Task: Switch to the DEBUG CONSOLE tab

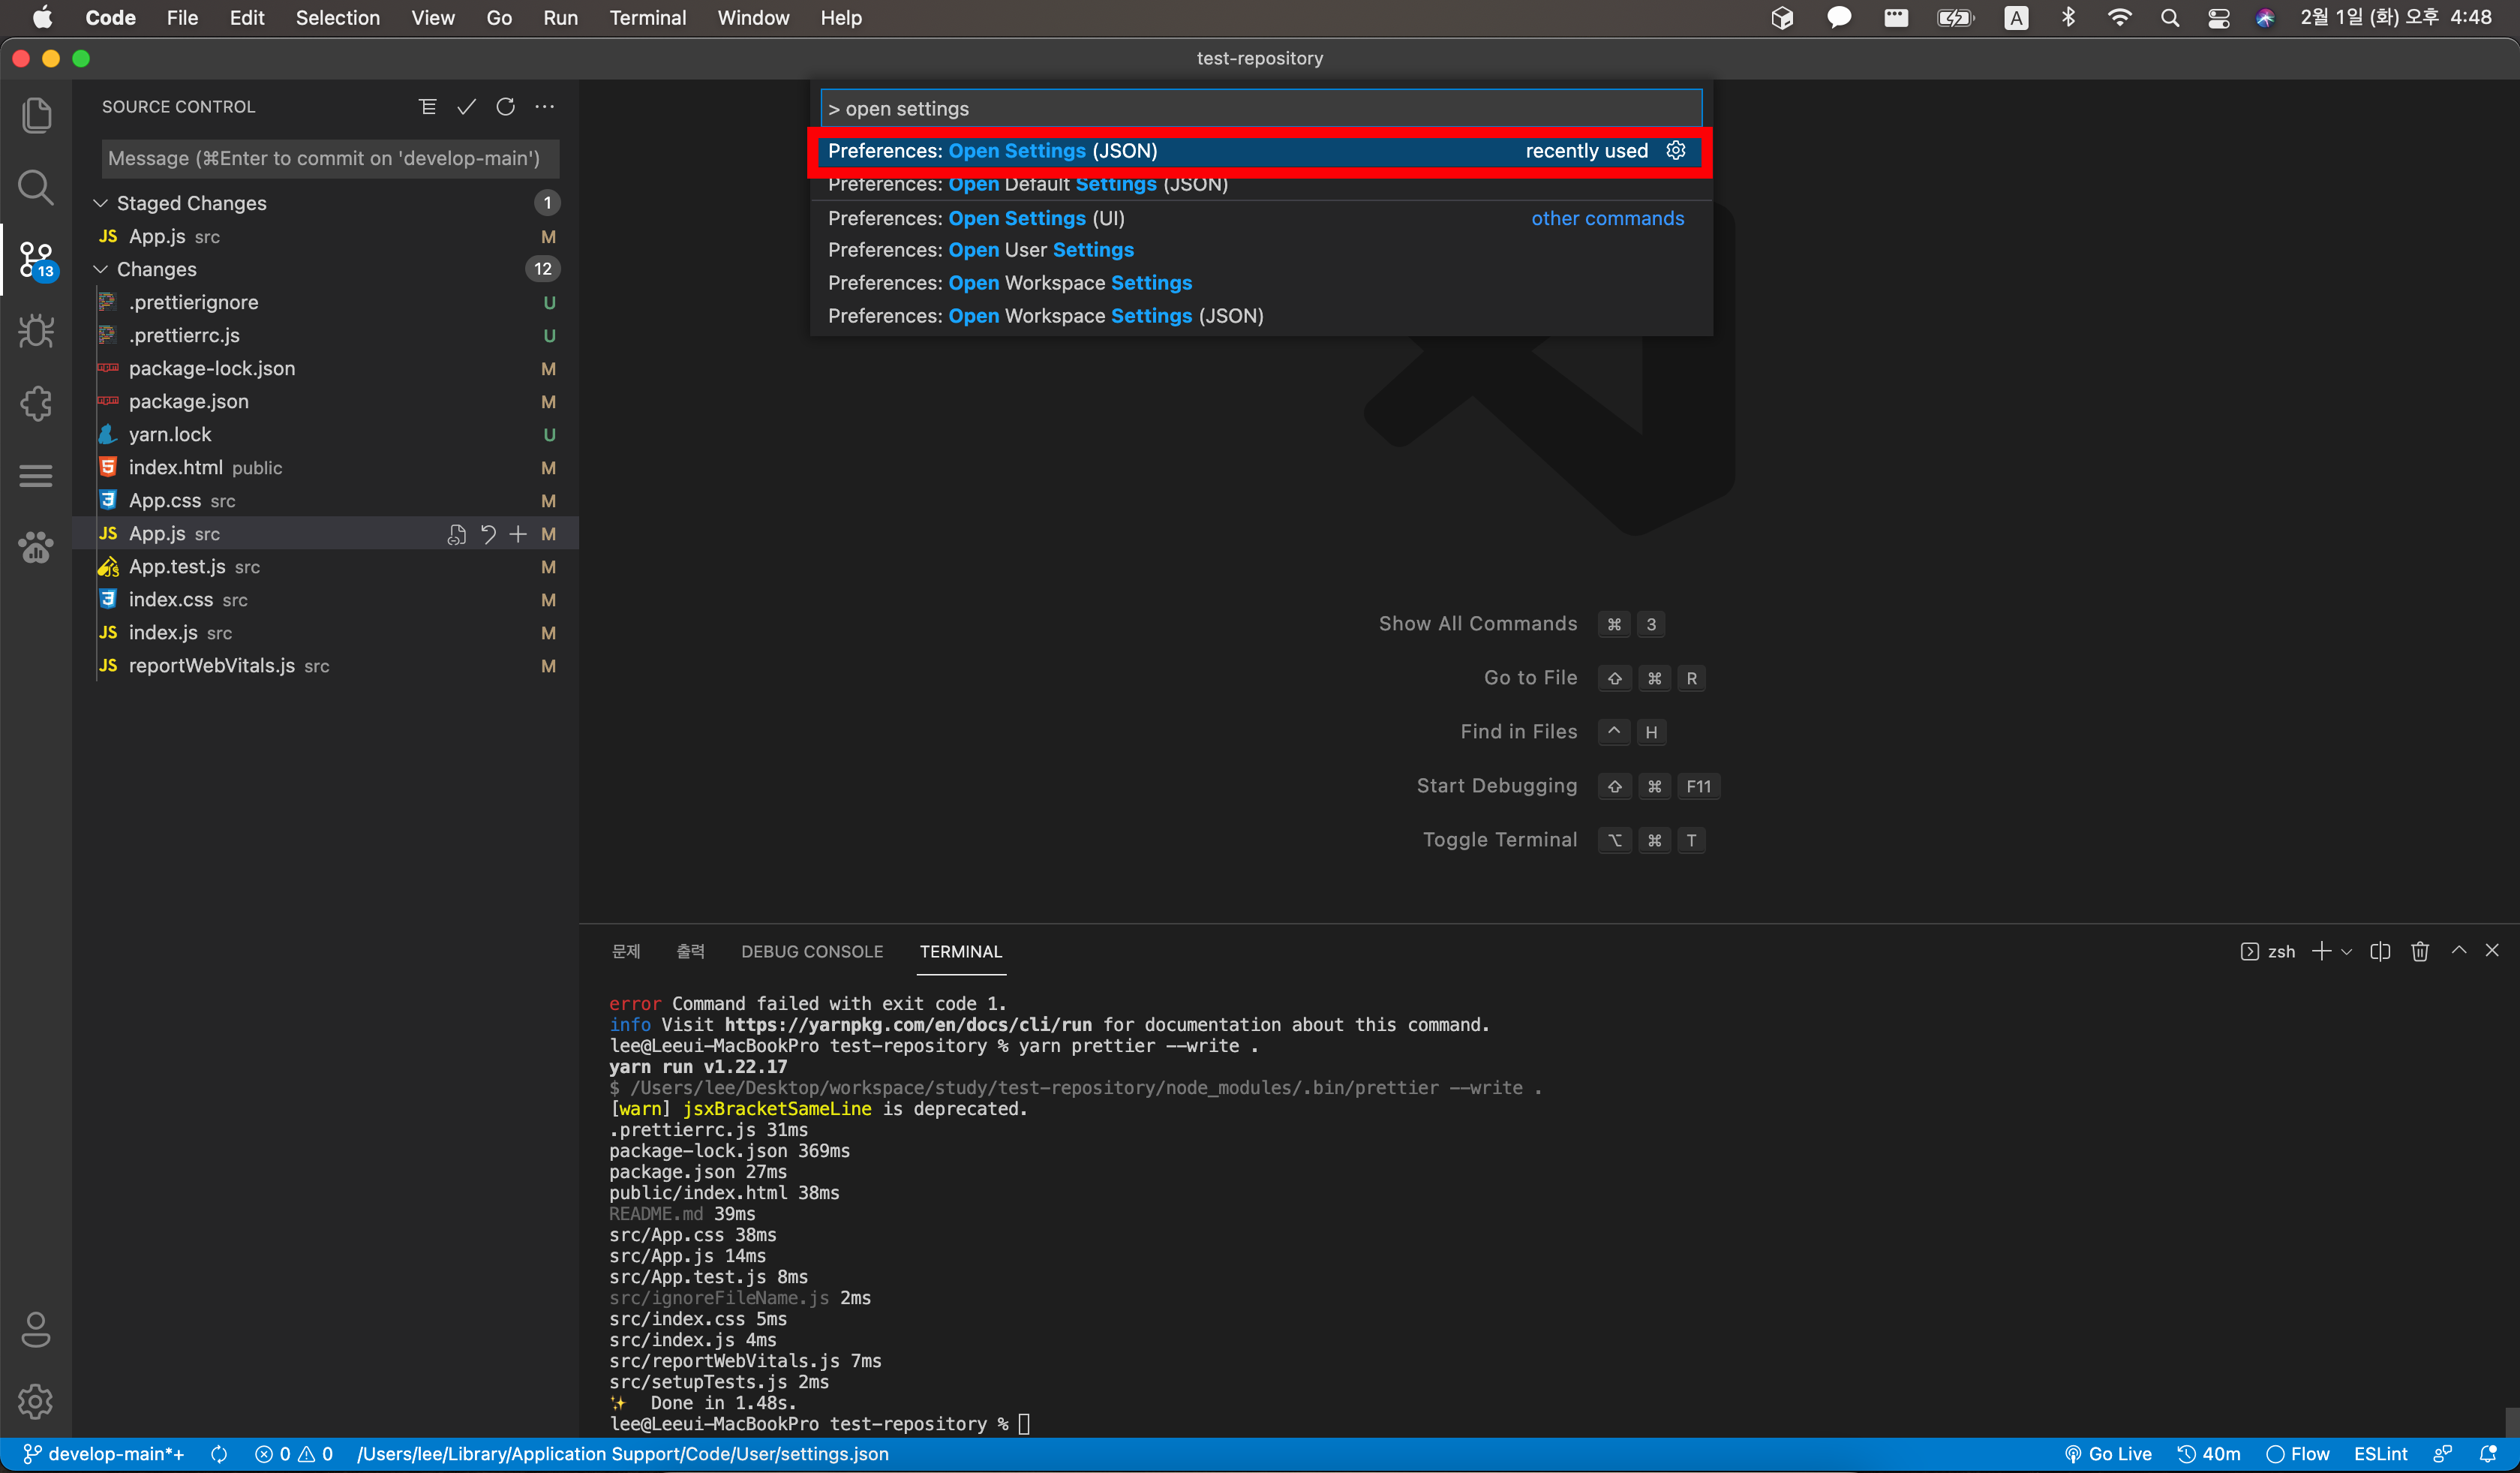Action: pos(811,951)
